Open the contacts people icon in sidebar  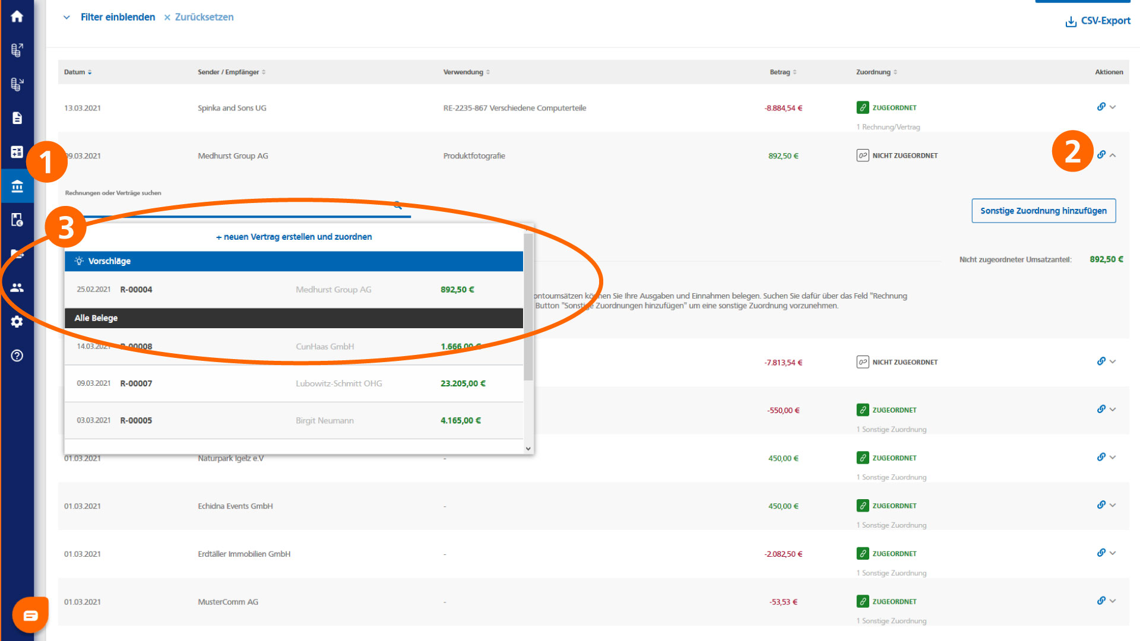[17, 287]
